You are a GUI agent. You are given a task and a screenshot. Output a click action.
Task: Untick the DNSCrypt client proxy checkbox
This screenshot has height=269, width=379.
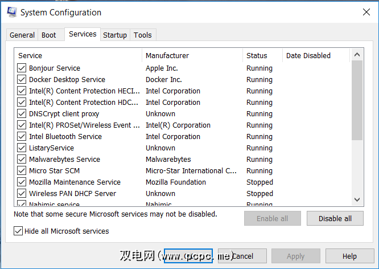point(22,114)
